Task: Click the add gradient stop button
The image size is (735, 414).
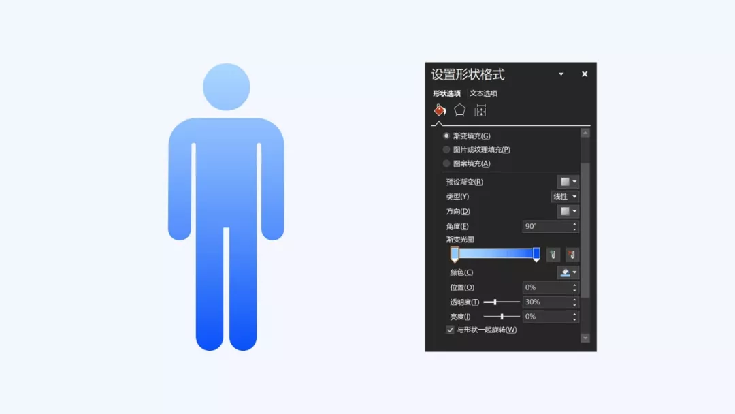Action: click(x=553, y=255)
